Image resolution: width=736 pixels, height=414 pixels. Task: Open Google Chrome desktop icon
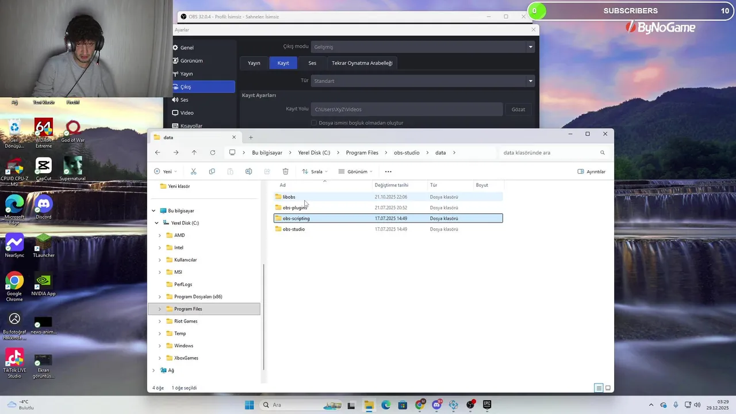coord(14,287)
